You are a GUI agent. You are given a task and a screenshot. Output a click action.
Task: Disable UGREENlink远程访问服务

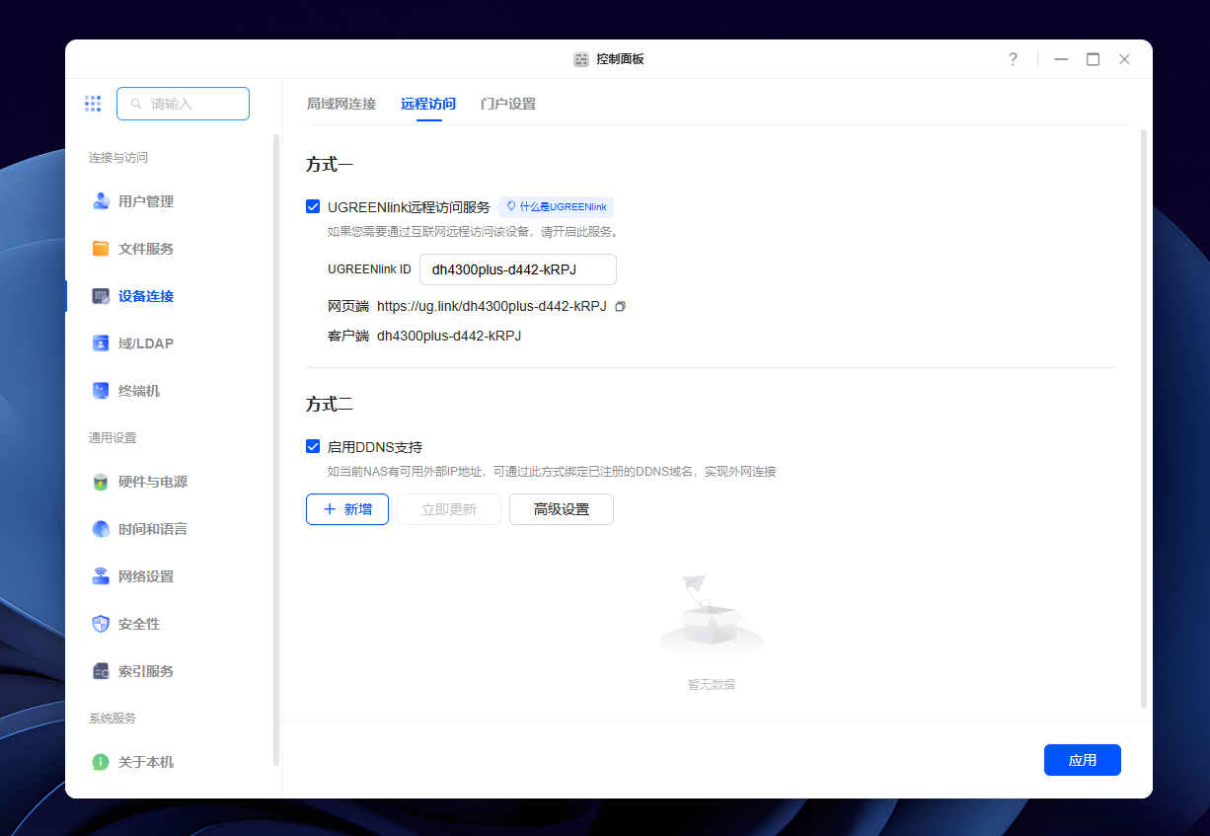[x=313, y=206]
